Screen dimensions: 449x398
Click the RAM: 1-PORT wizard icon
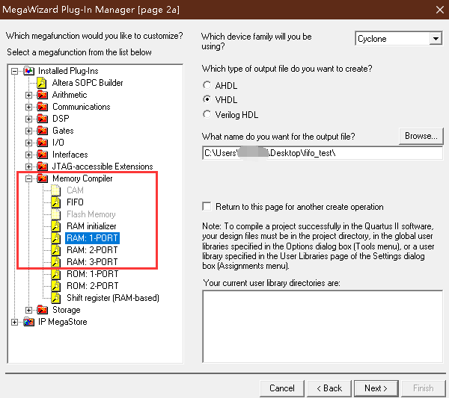coord(56,238)
